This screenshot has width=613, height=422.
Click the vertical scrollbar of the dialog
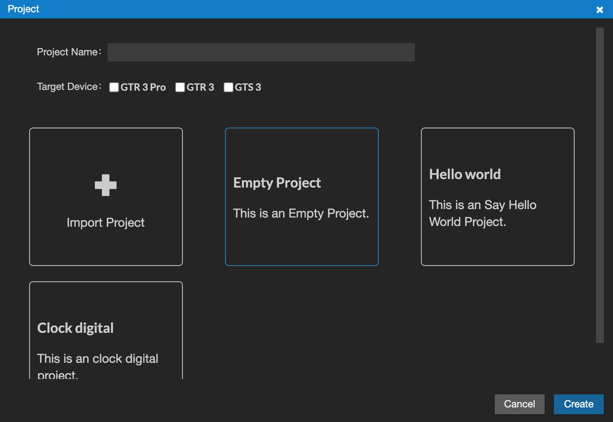pyautogui.click(x=600, y=185)
